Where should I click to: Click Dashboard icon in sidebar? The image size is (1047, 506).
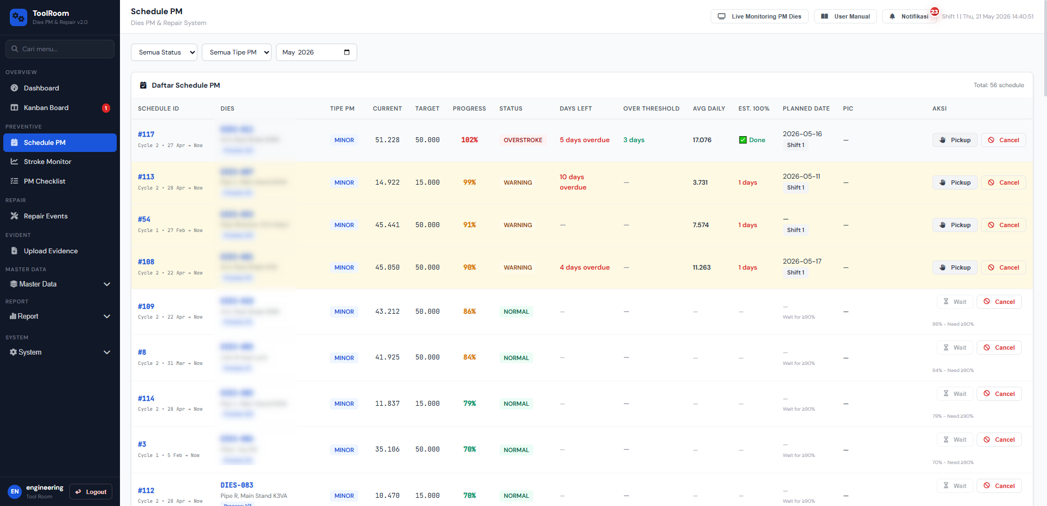click(15, 88)
